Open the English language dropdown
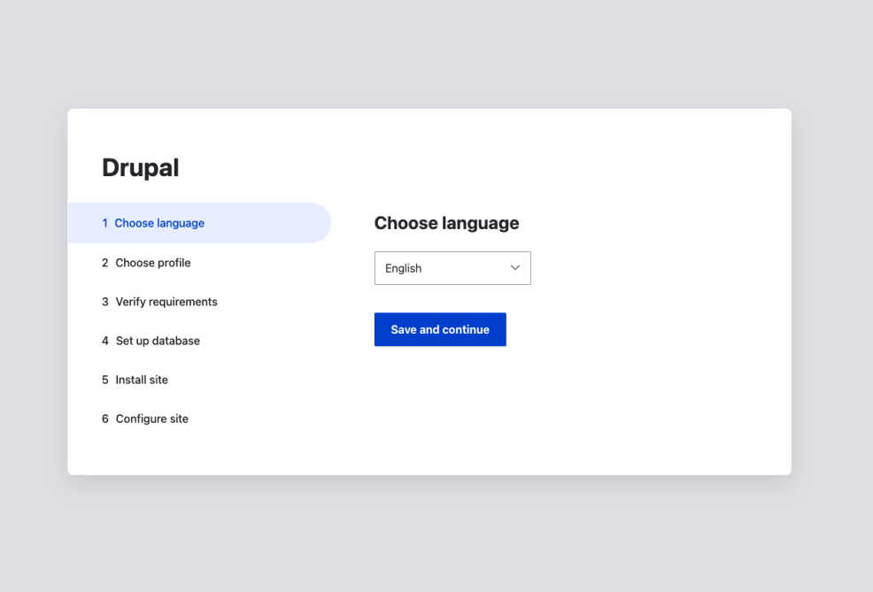Screen dimensions: 873x592 point(452,268)
